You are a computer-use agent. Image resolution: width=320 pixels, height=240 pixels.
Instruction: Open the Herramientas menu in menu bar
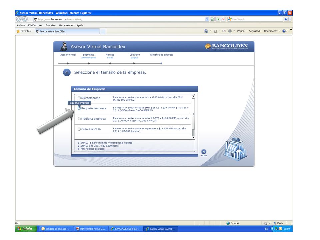(x=66, y=25)
